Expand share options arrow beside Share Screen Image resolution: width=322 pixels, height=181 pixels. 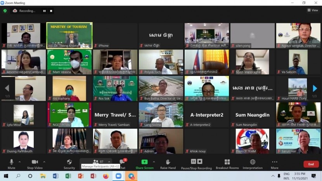154,162
